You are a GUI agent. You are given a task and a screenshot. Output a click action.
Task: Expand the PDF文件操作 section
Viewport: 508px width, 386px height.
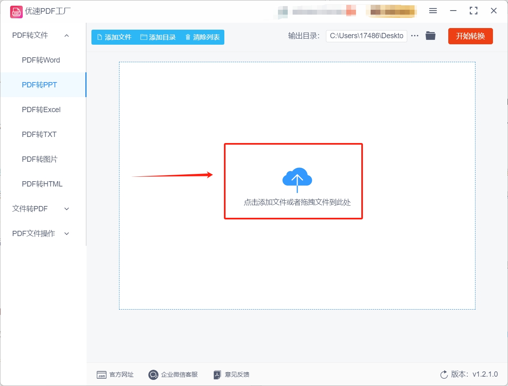click(x=66, y=233)
